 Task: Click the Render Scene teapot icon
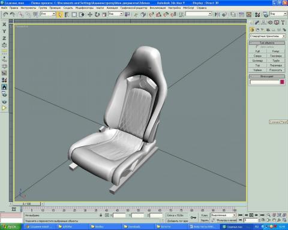click(266, 14)
